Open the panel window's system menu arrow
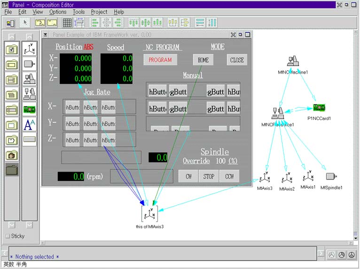360x269 pixels. 46,35
